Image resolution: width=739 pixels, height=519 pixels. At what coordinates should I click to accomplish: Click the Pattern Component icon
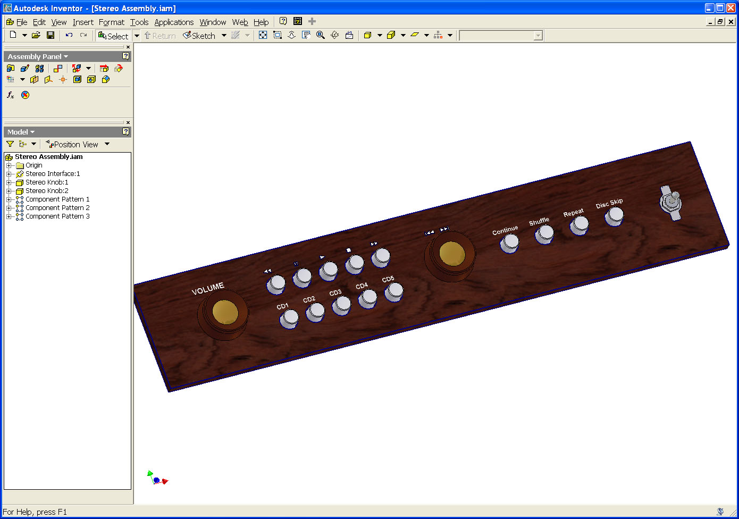pos(39,68)
